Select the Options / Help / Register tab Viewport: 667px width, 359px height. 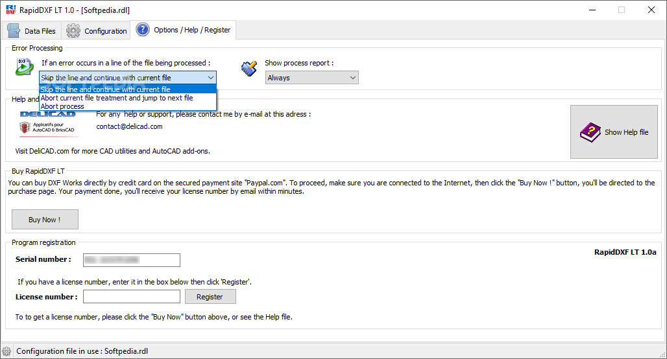(183, 30)
